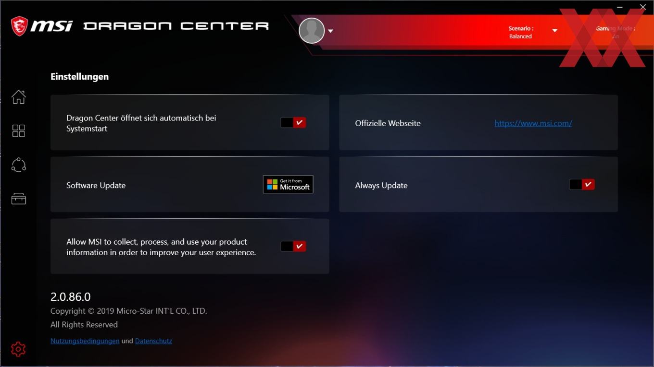Click the user profile avatar
The width and height of the screenshot is (654, 367).
click(312, 31)
